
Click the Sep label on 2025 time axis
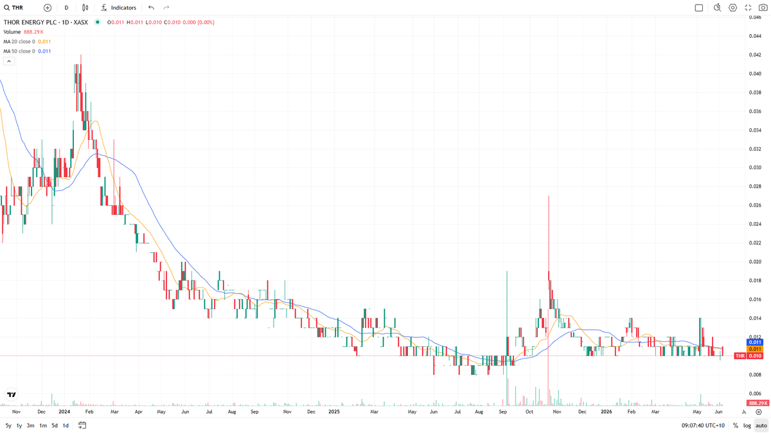click(x=502, y=411)
